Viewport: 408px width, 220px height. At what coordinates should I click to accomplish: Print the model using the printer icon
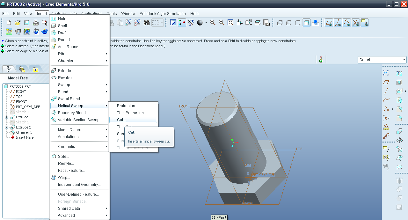(36, 23)
